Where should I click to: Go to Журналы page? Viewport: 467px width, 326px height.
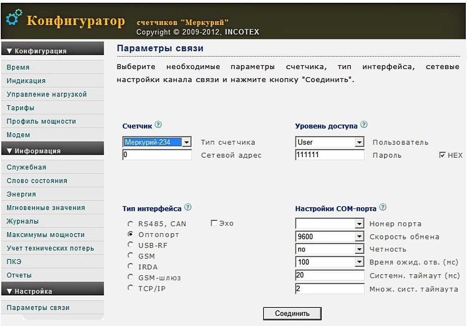(x=53, y=221)
